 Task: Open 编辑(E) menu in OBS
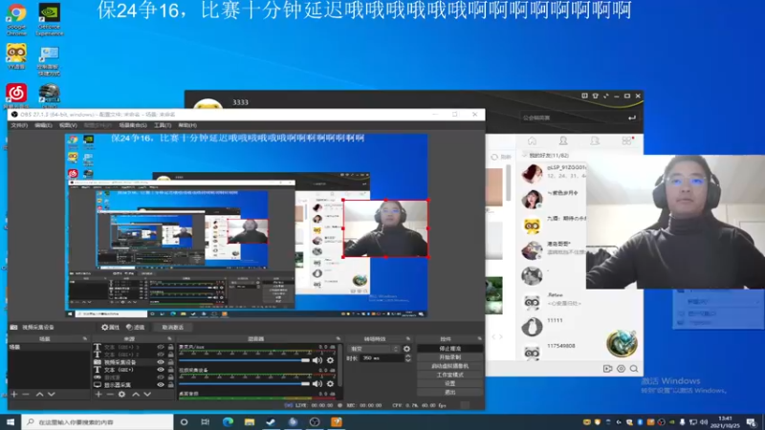point(43,125)
